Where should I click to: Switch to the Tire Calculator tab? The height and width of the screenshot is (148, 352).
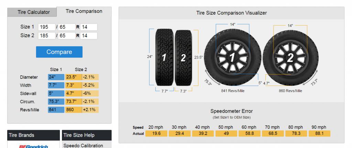coord(34,12)
